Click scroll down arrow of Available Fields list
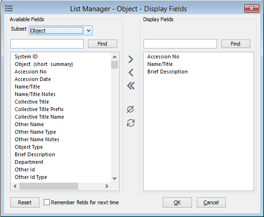 pyautogui.click(x=114, y=178)
